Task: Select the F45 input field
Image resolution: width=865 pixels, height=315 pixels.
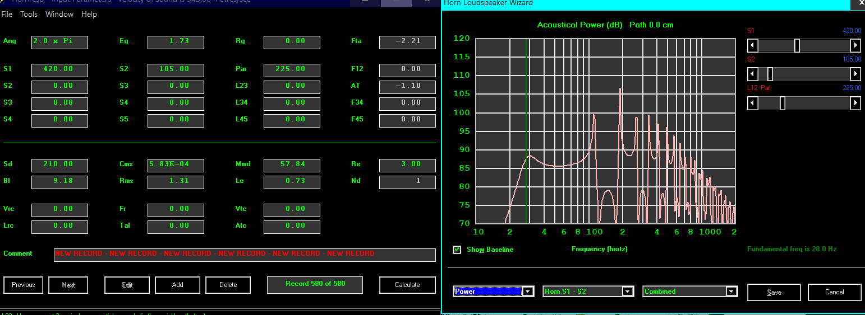Action: (x=407, y=120)
